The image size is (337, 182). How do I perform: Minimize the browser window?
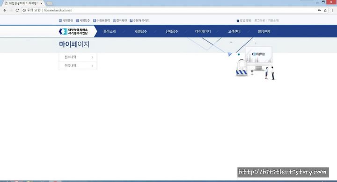coord(317,2)
